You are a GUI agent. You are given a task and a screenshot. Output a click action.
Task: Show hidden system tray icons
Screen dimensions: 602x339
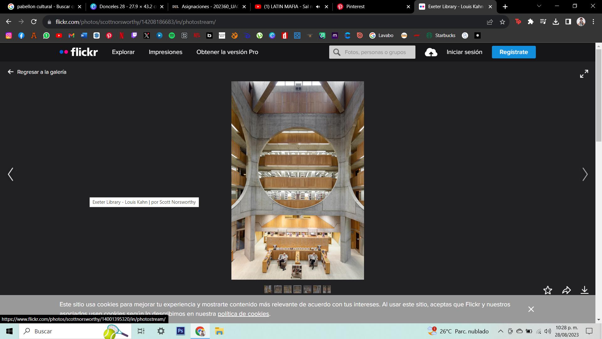coord(500,331)
